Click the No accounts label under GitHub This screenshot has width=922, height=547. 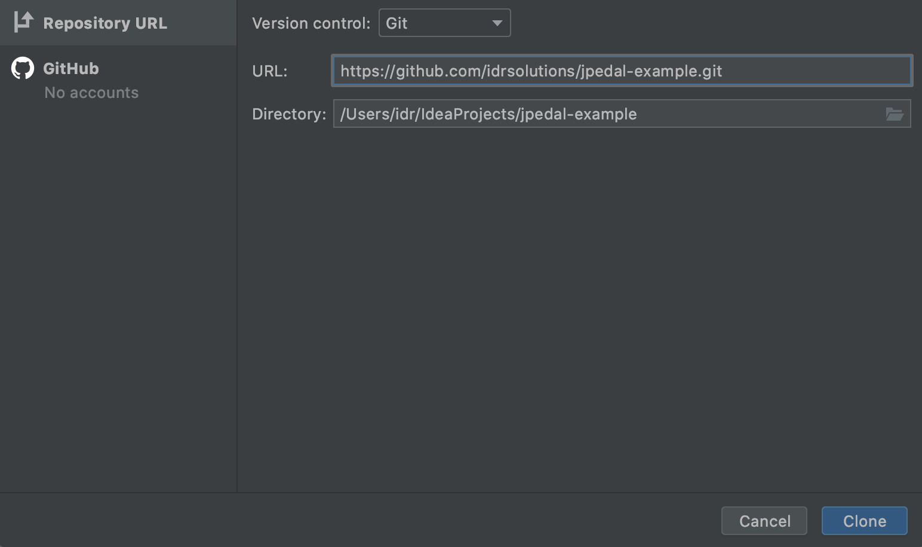(x=91, y=93)
